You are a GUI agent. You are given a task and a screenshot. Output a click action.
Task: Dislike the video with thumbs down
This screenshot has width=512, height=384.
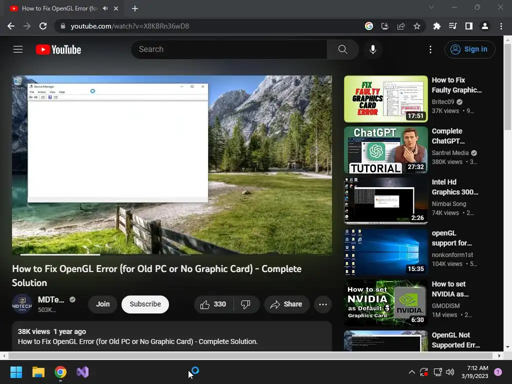(x=246, y=304)
